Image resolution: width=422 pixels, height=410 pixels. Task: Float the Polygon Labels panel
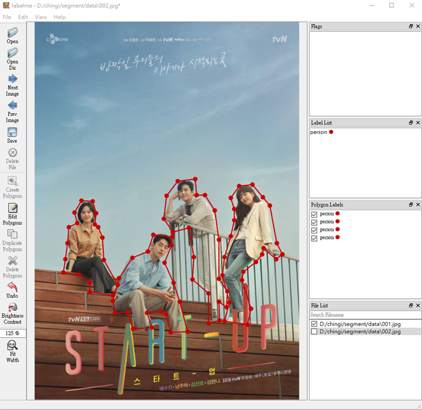tap(411, 204)
